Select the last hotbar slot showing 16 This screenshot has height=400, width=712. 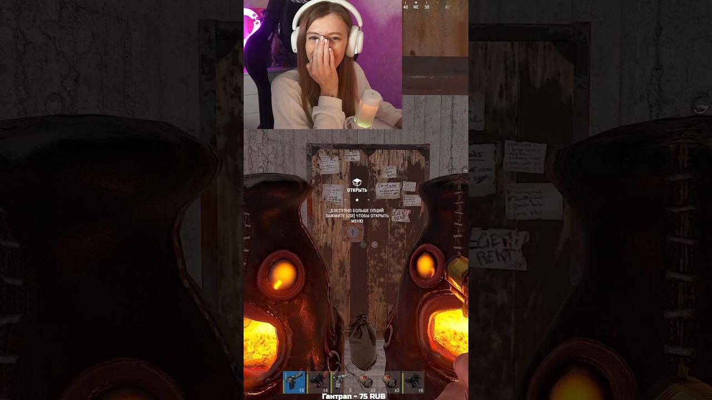click(x=413, y=382)
